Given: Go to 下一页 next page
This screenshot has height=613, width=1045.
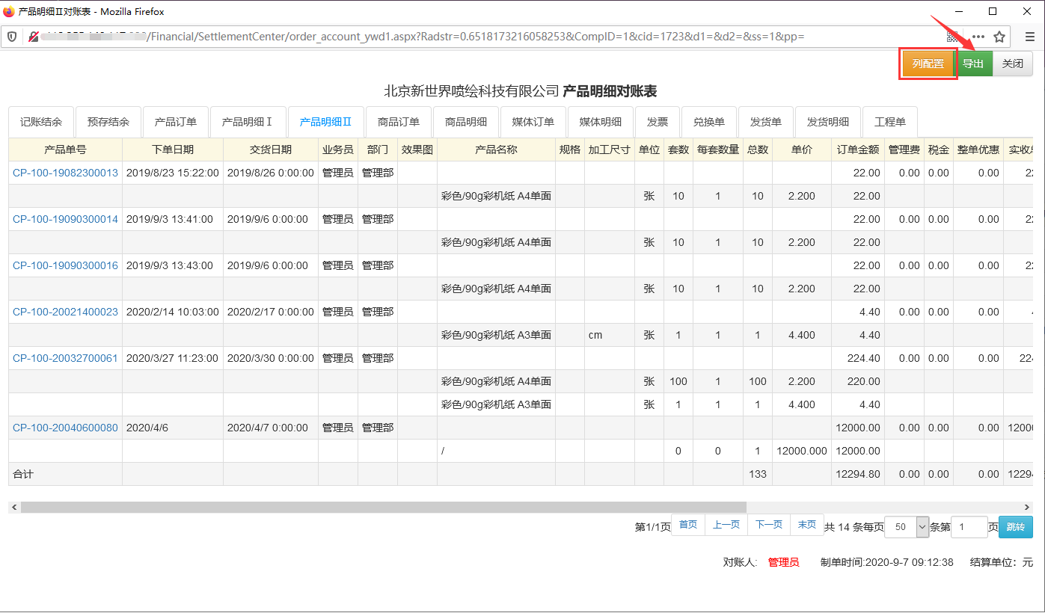Looking at the screenshot, I should tap(769, 525).
